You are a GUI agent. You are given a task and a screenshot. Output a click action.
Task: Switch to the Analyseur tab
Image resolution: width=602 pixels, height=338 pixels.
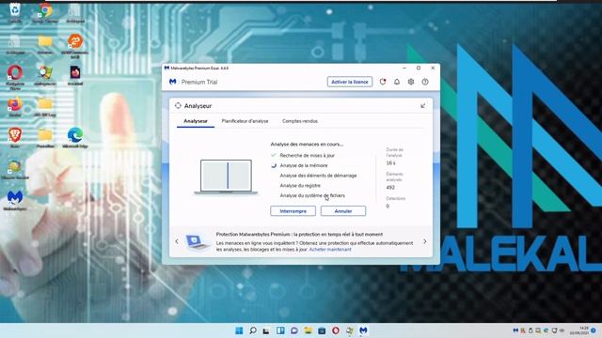point(196,121)
